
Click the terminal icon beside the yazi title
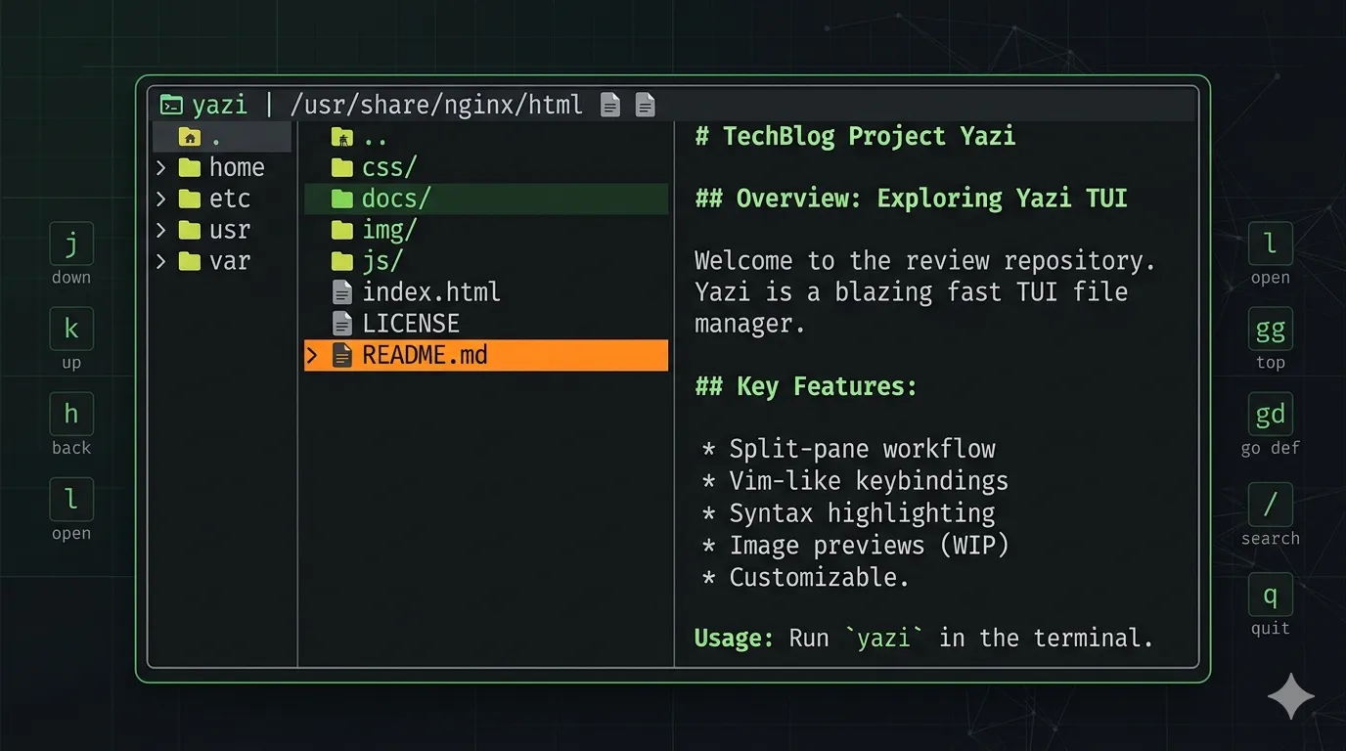tap(172, 105)
